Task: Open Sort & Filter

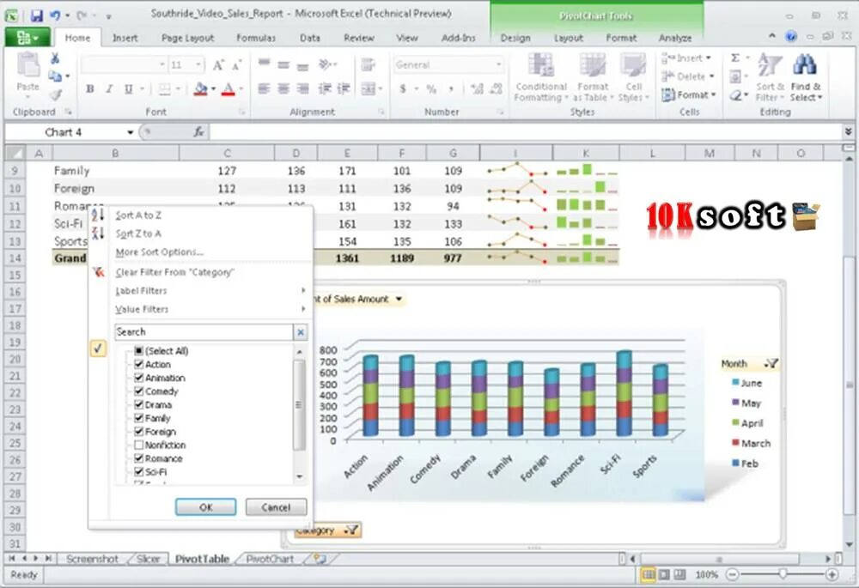Action: pos(771,77)
